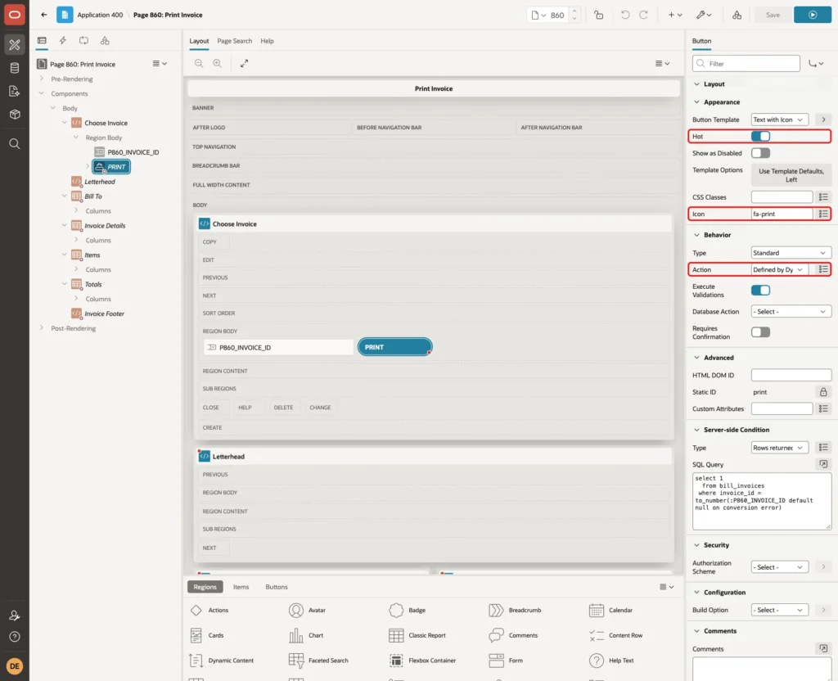838x681 pixels.
Task: Click the property Filter field
Action: tap(746, 64)
